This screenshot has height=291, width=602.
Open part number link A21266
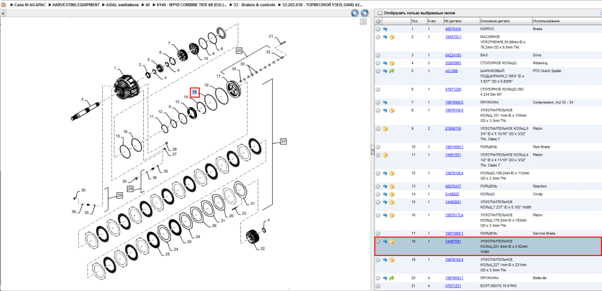[x=451, y=72]
